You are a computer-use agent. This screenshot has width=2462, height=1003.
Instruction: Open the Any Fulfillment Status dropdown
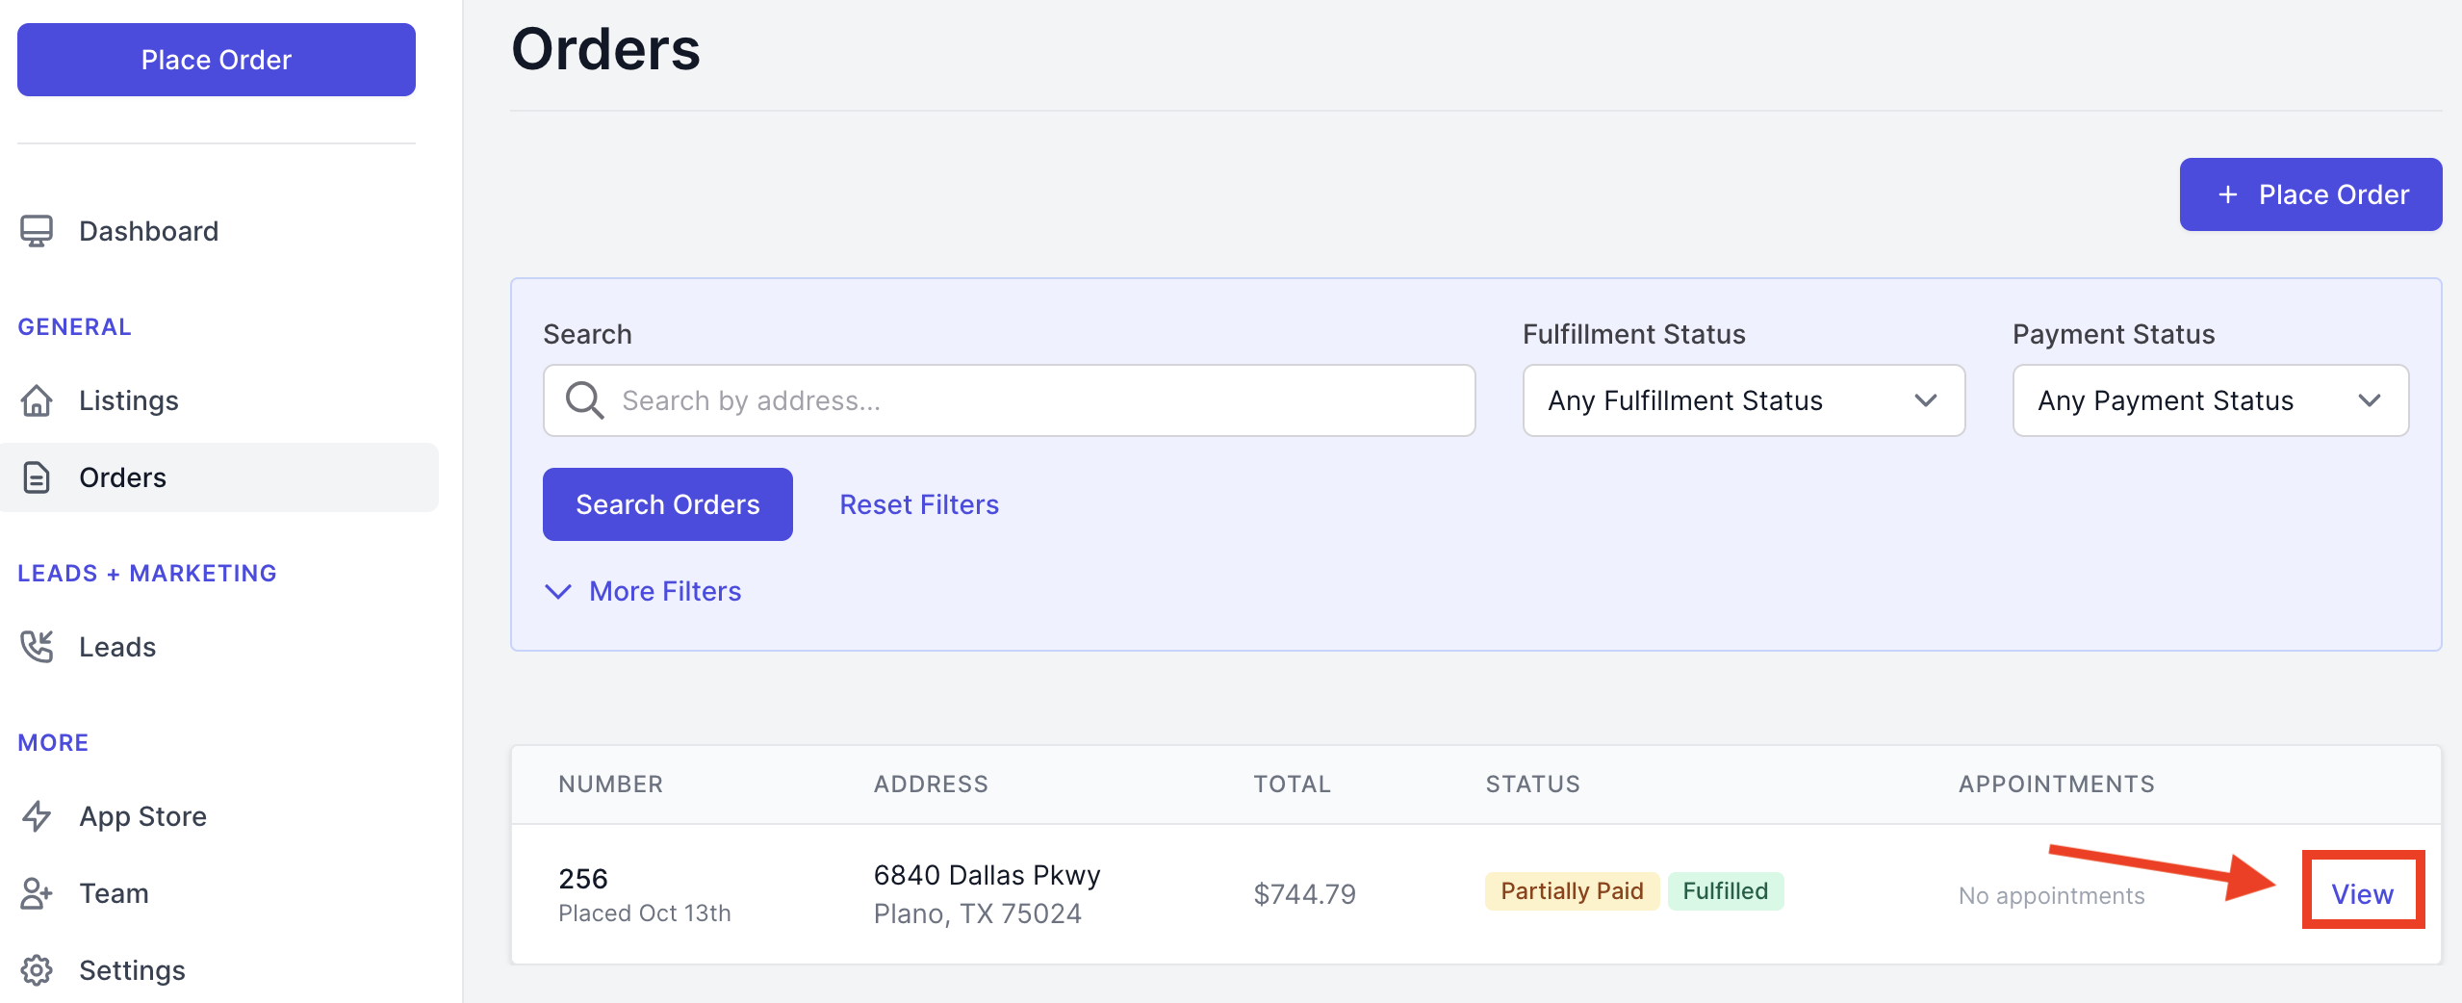coord(1744,400)
